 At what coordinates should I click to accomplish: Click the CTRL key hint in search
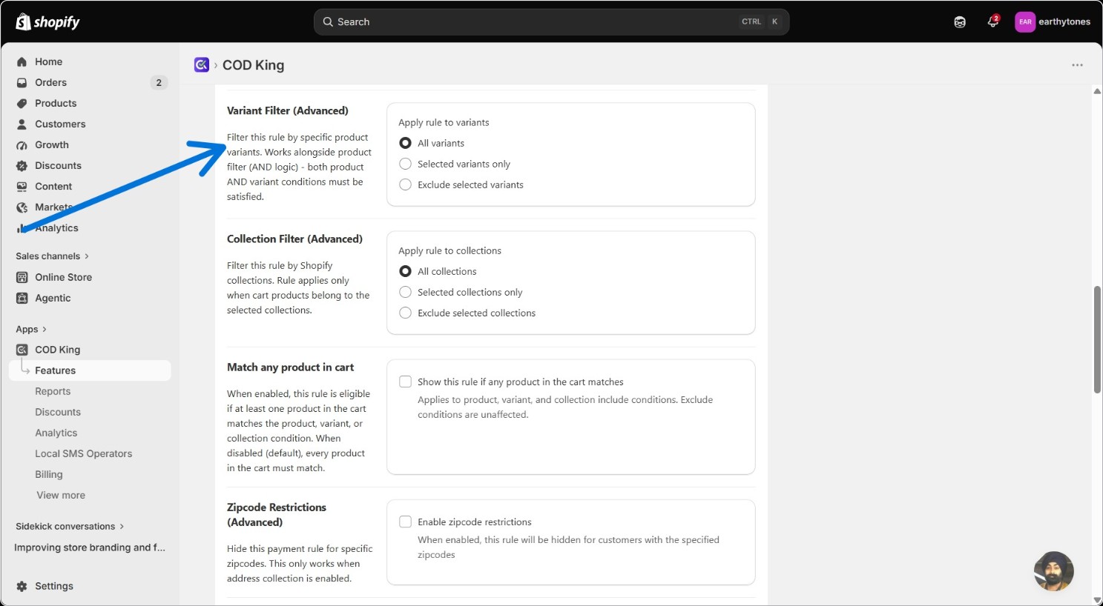[x=751, y=22]
